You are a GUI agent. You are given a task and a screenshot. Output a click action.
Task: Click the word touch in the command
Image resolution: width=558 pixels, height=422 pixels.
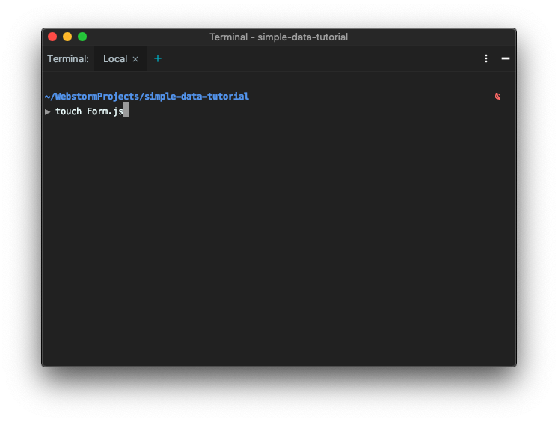tap(69, 111)
